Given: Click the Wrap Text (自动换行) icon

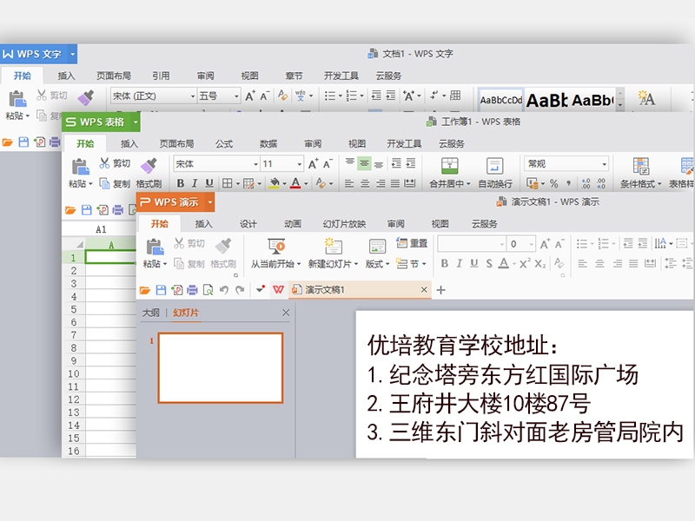Looking at the screenshot, I should (494, 166).
